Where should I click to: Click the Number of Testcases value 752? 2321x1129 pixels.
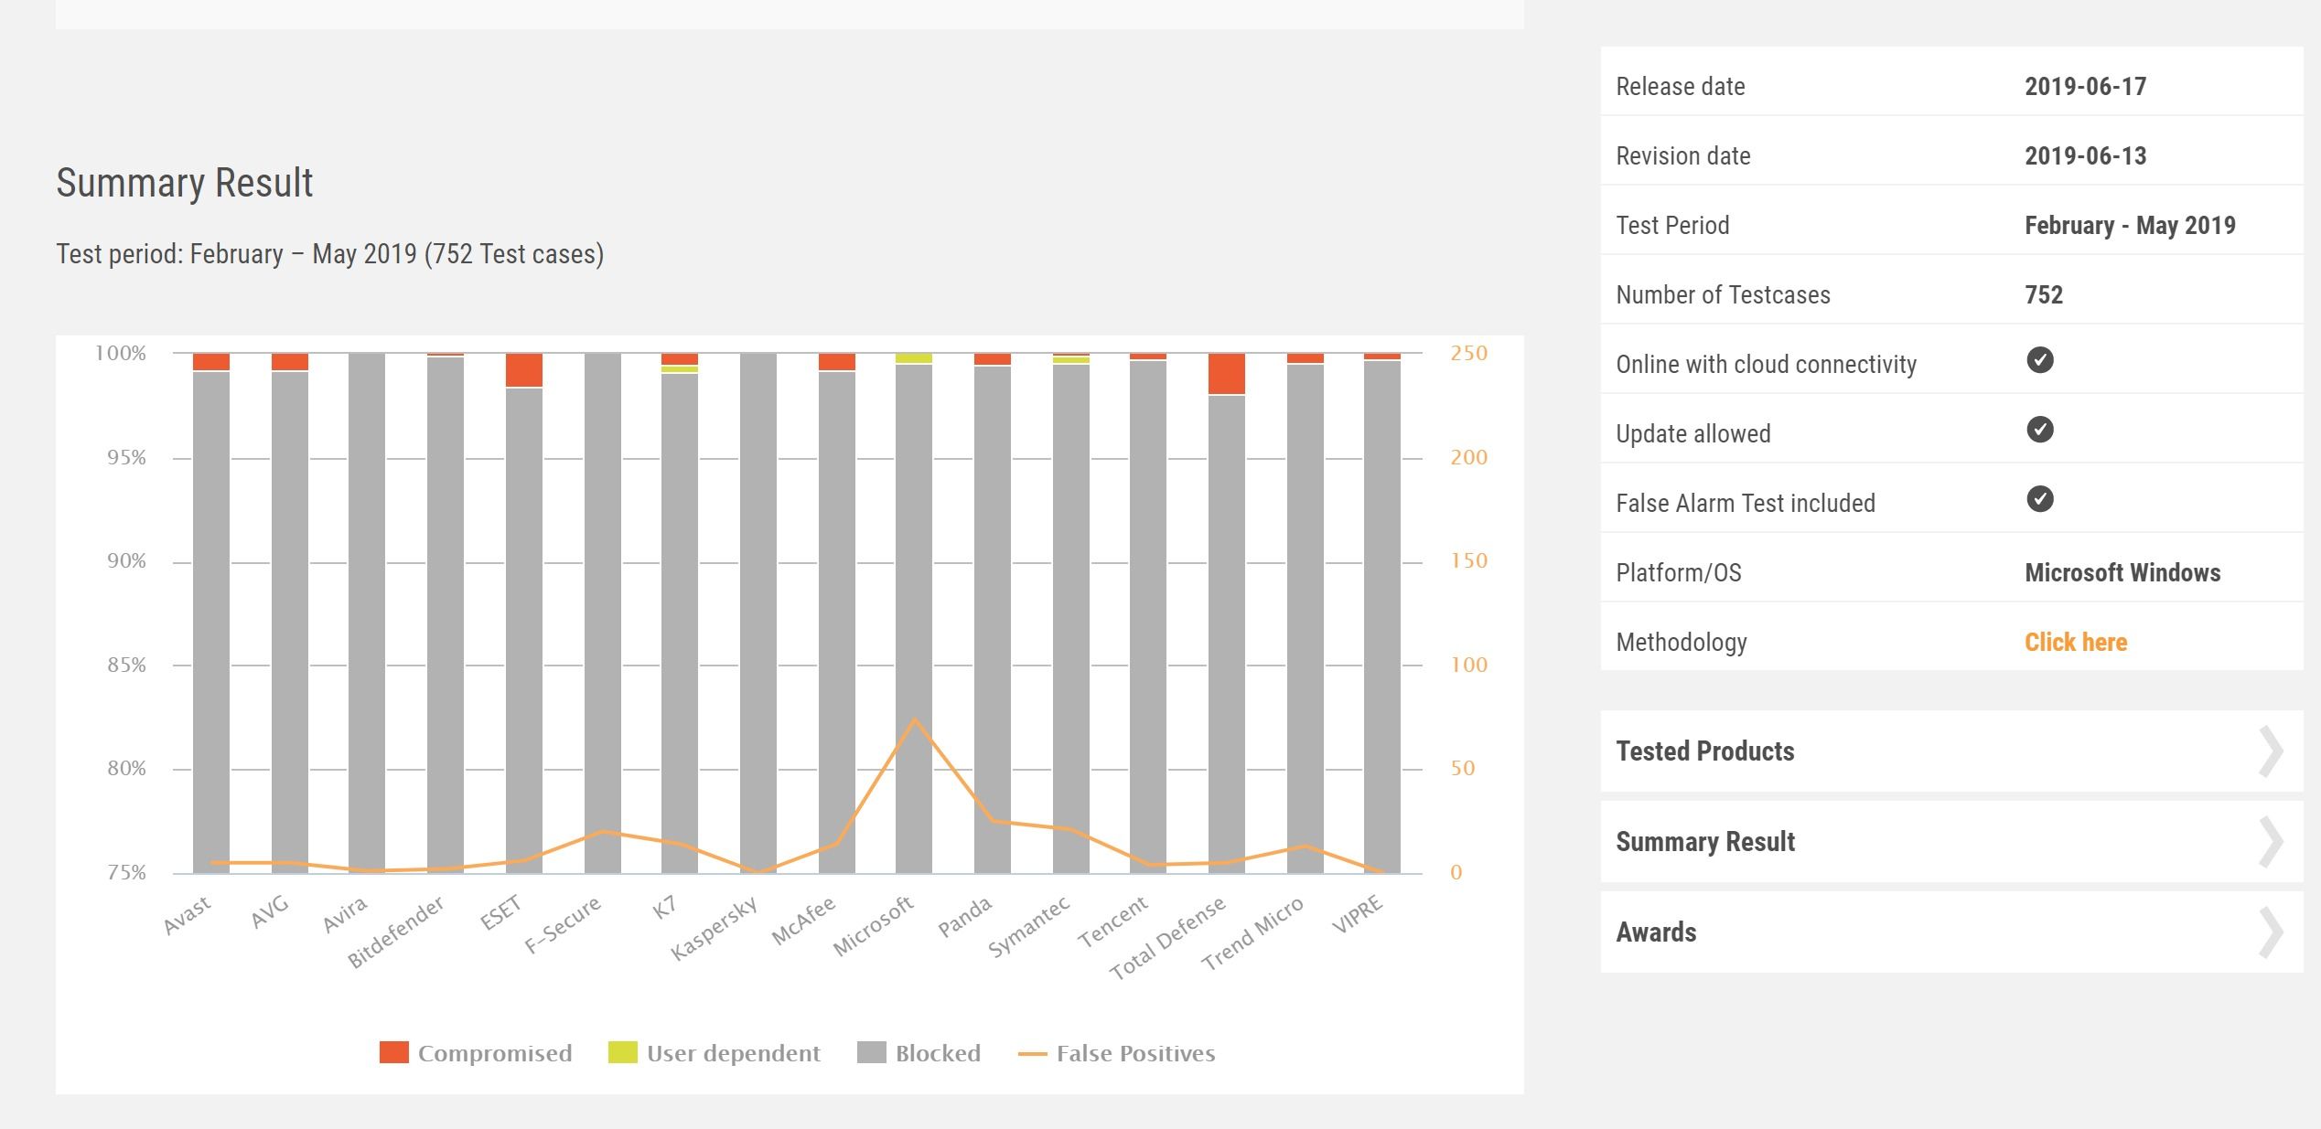[2044, 294]
